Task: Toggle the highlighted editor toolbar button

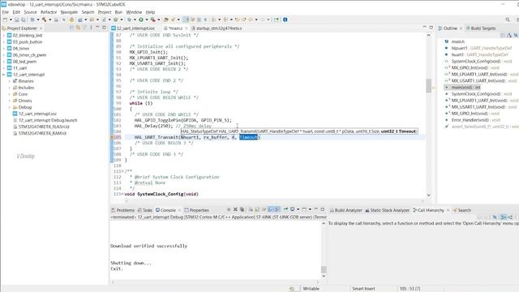Action: 186,19
